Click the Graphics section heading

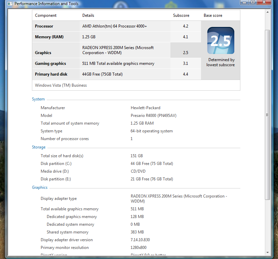40,187
